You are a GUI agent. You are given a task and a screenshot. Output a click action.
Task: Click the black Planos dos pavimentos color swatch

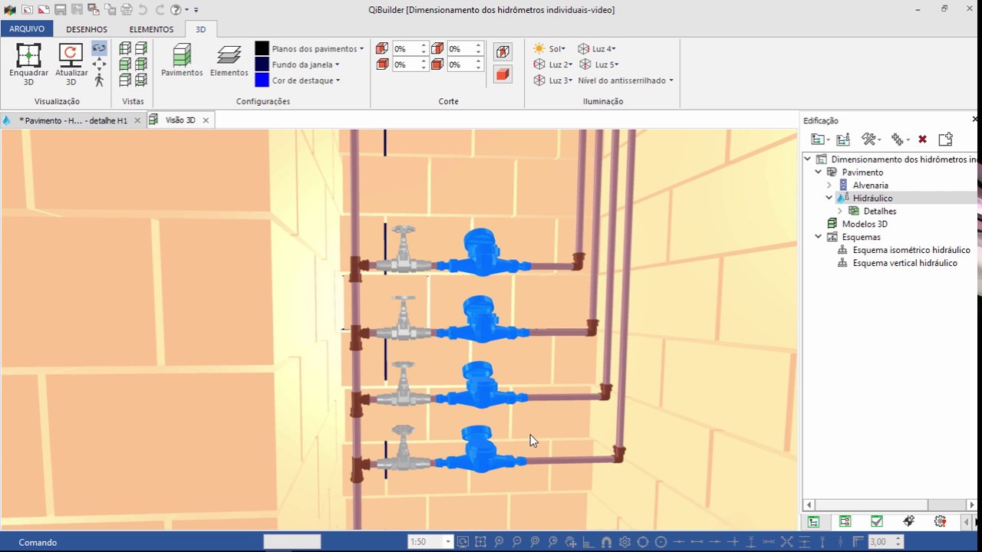coord(262,48)
